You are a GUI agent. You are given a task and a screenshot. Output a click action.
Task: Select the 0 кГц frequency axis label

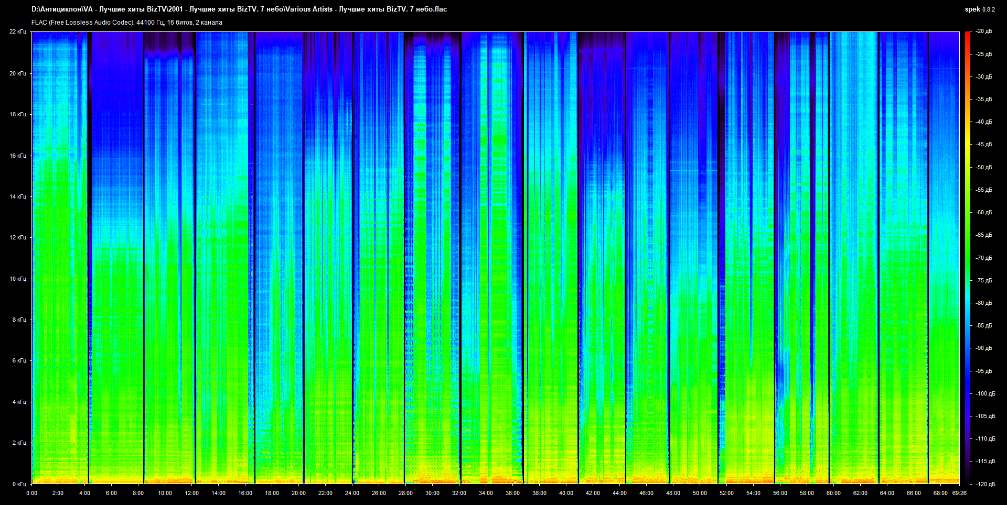[x=19, y=484]
